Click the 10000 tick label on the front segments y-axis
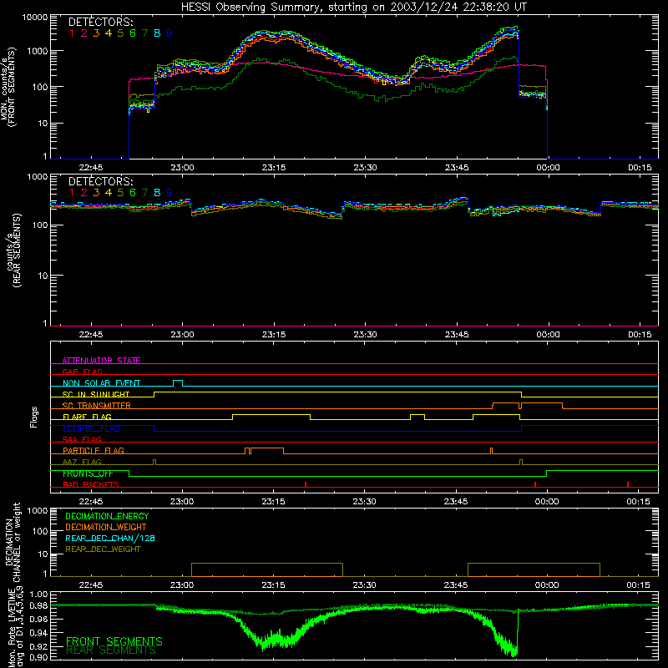668x668 pixels. [35, 17]
